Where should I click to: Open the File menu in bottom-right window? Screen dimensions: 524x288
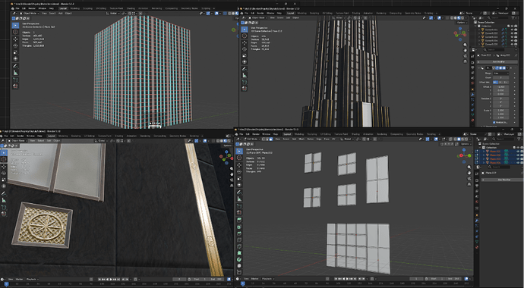point(241,134)
